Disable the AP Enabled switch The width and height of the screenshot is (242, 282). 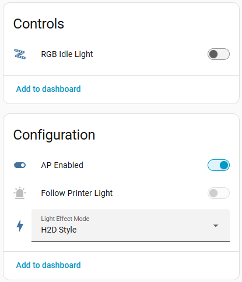pos(219,165)
